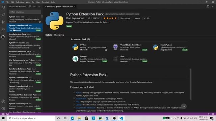Screen dimensions: 216x121
Task: Select ITMCDev Python Extension Pack item
Action: tap(25, 97)
